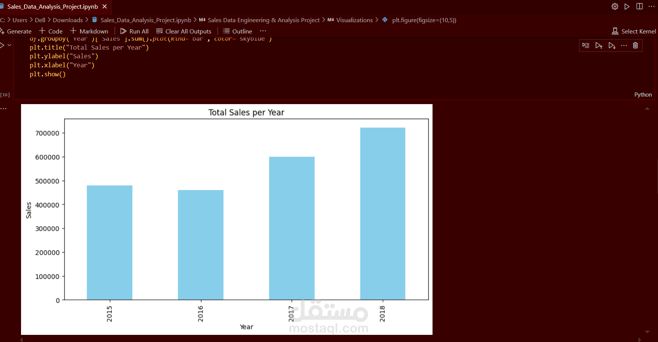The height and width of the screenshot is (342, 658).
Task: Click the vertical scrollbar up arrow
Action: coord(647,109)
